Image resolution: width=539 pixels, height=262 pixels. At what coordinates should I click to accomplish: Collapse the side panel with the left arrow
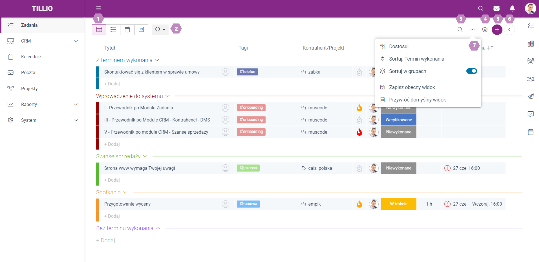(509, 30)
